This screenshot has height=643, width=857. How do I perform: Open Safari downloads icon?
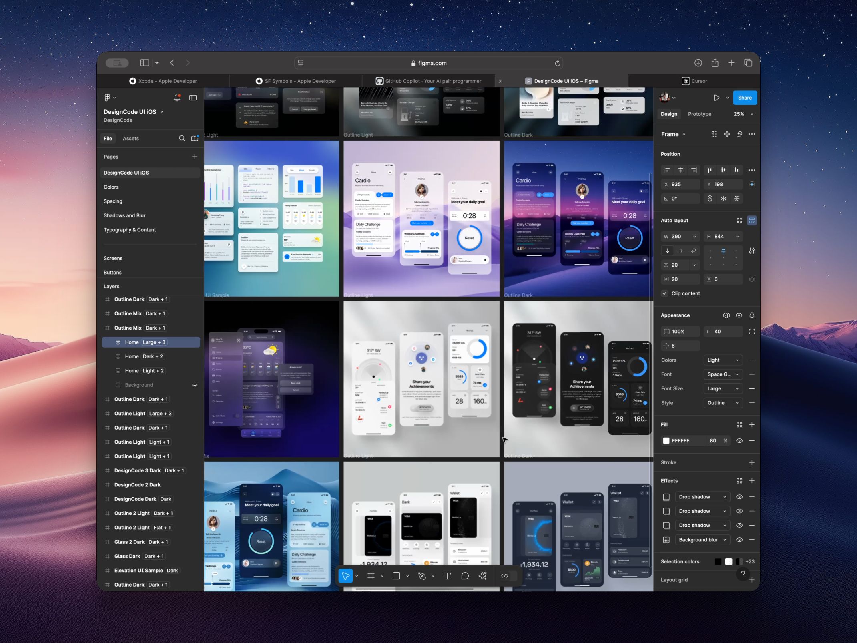click(x=698, y=63)
